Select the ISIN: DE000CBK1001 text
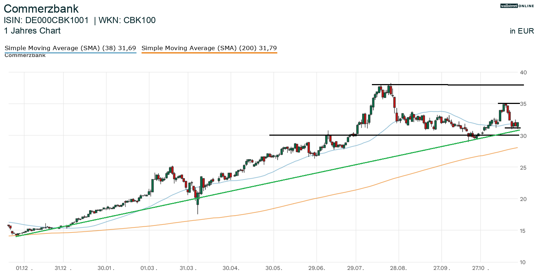Screen dimensions: 538x271 [46, 21]
